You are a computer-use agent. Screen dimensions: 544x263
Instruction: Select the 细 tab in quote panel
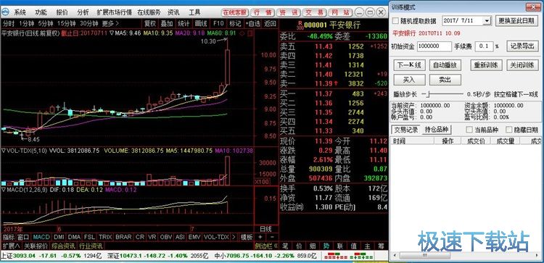(x=313, y=246)
